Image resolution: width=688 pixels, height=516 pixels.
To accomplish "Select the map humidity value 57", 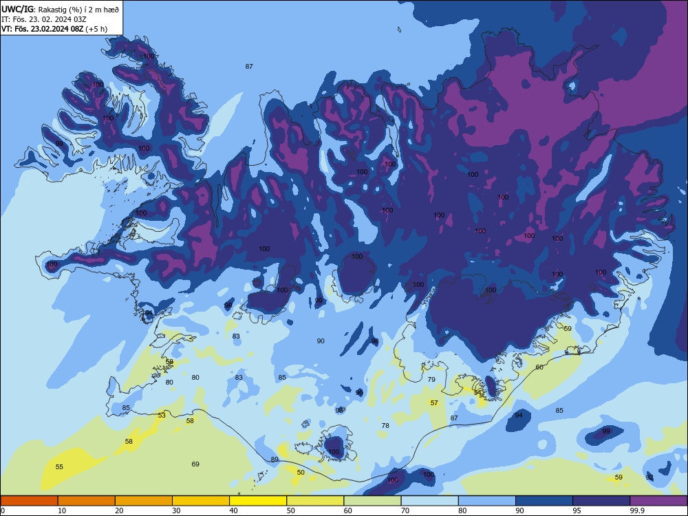I will pyautogui.click(x=434, y=402).
